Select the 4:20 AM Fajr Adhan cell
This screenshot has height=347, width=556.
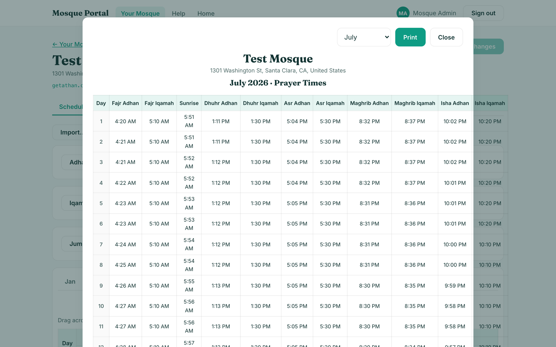(125, 121)
